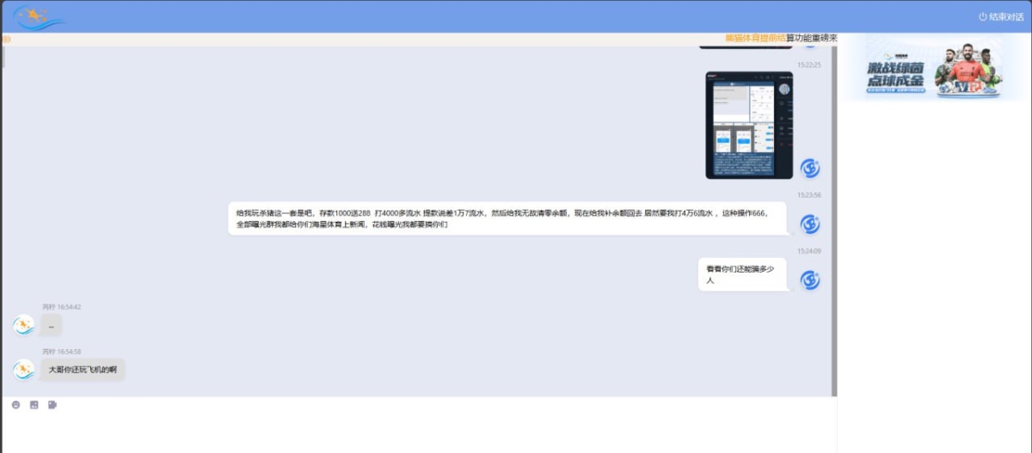Click the user avatar beside 看看你们还能骗多少人
The image size is (1032, 453).
click(x=809, y=279)
